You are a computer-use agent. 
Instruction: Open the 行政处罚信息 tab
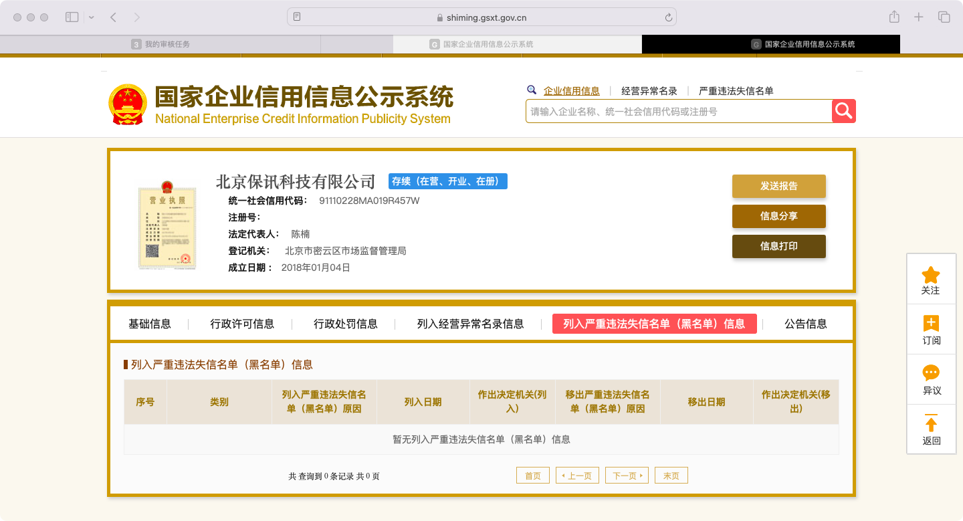pyautogui.click(x=346, y=324)
